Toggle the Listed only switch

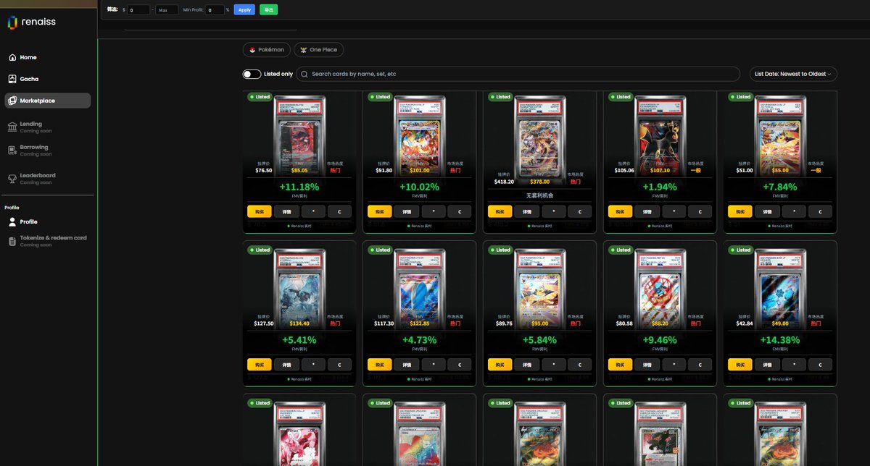252,74
